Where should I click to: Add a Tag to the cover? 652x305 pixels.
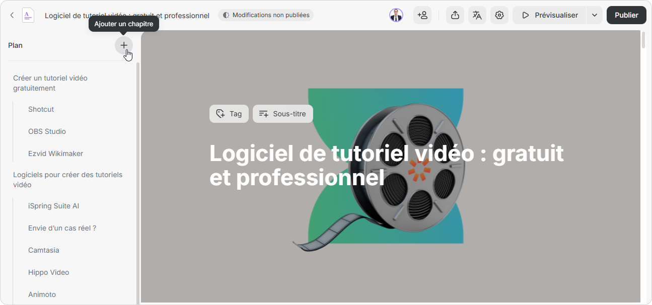click(229, 114)
